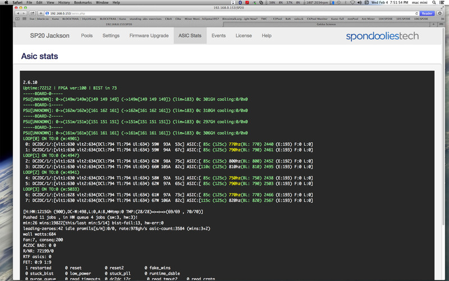Switch to the 192.168.0.153|SP20 tab
Viewport: 449px width, 281px height.
tap(118, 24)
